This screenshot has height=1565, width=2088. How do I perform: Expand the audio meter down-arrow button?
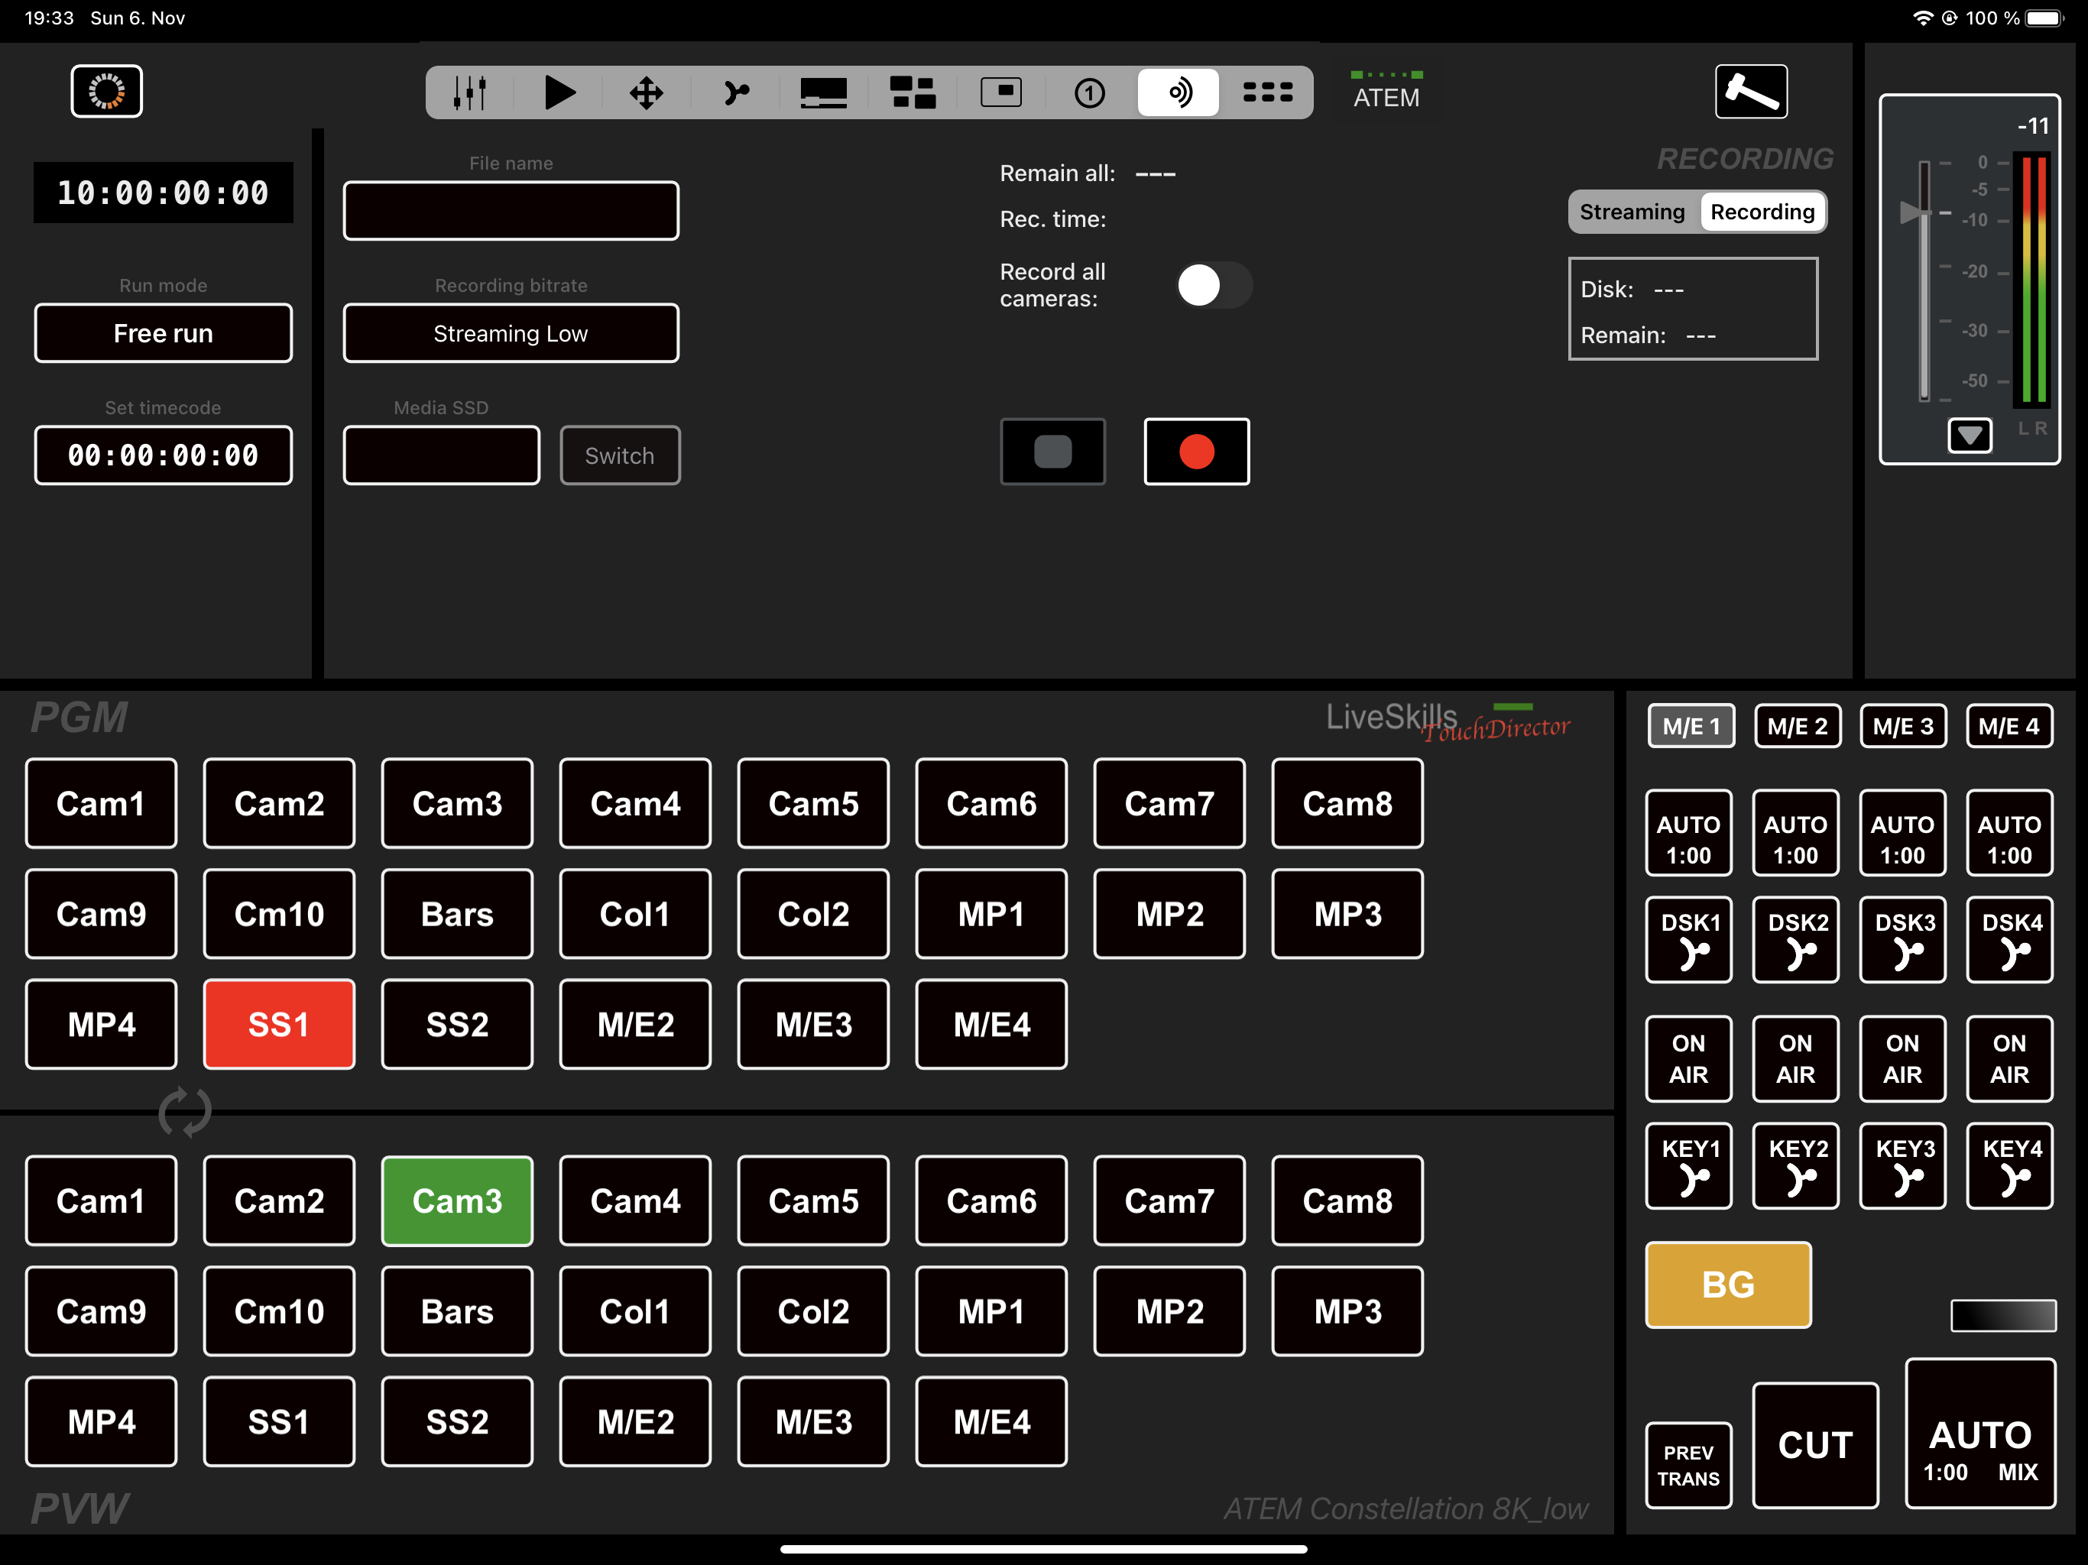pyautogui.click(x=1970, y=436)
